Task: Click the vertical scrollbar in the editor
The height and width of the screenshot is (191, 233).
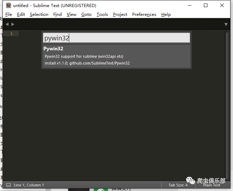Action: (x=227, y=105)
